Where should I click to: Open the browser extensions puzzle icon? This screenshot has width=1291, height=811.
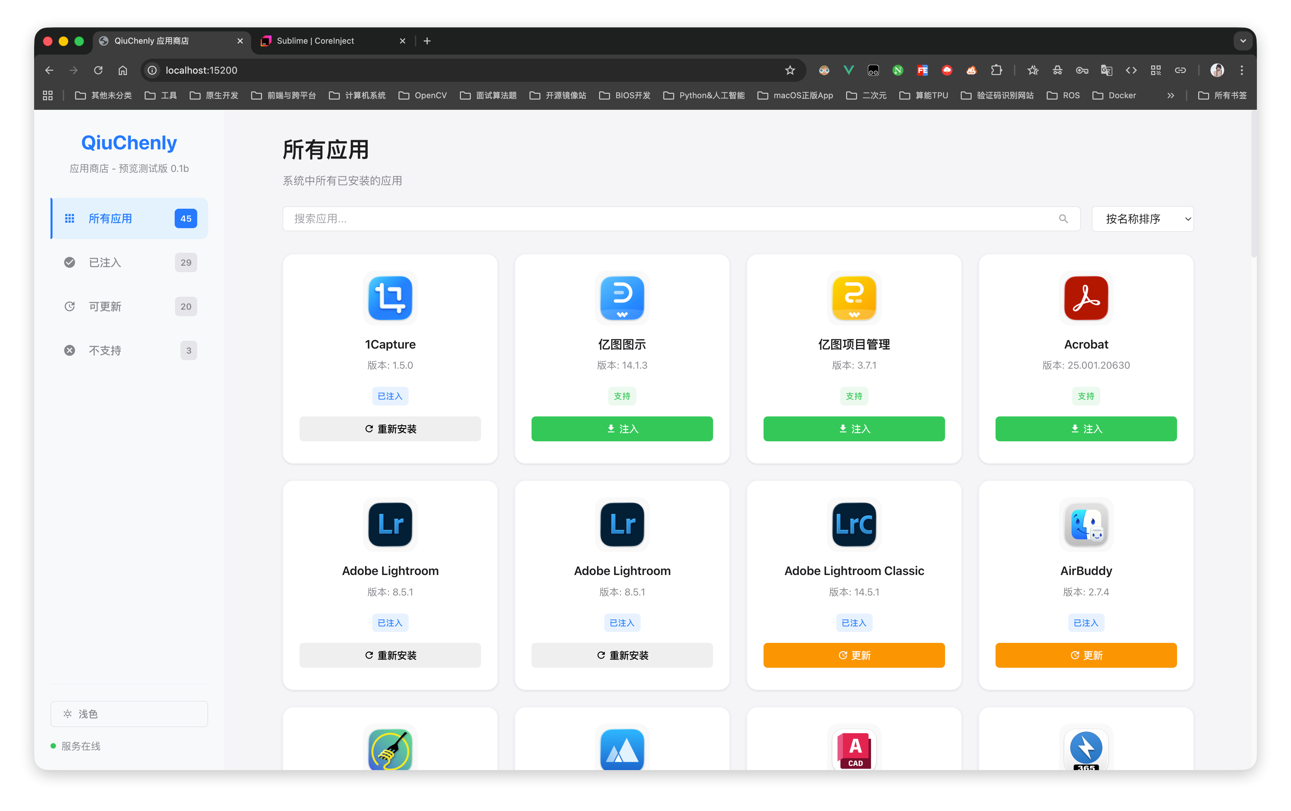pyautogui.click(x=996, y=70)
